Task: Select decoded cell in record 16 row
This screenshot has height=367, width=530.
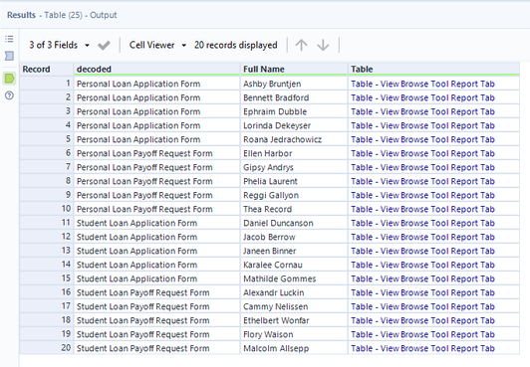Action: point(156,292)
